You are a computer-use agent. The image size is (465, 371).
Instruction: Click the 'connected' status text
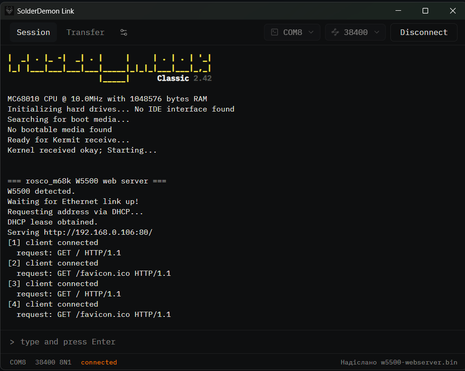tap(99, 363)
